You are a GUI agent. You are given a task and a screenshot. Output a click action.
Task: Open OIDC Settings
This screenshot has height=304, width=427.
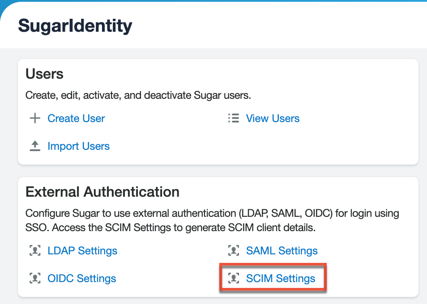click(81, 278)
